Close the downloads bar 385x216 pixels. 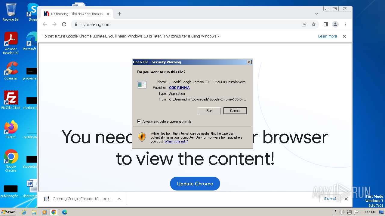pyautogui.click(x=346, y=199)
